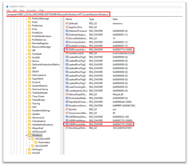Collapse the Win32knsWPP key
The width and height of the screenshot is (189, 166).
coord(29,139)
